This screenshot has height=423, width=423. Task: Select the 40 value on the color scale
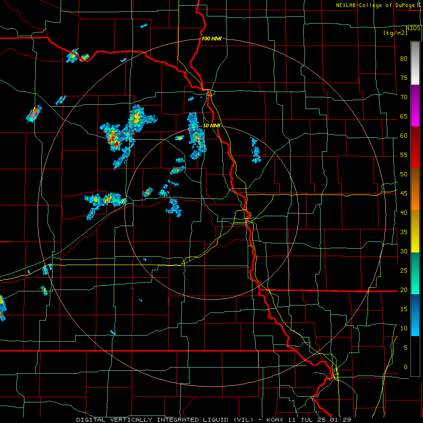[404, 212]
